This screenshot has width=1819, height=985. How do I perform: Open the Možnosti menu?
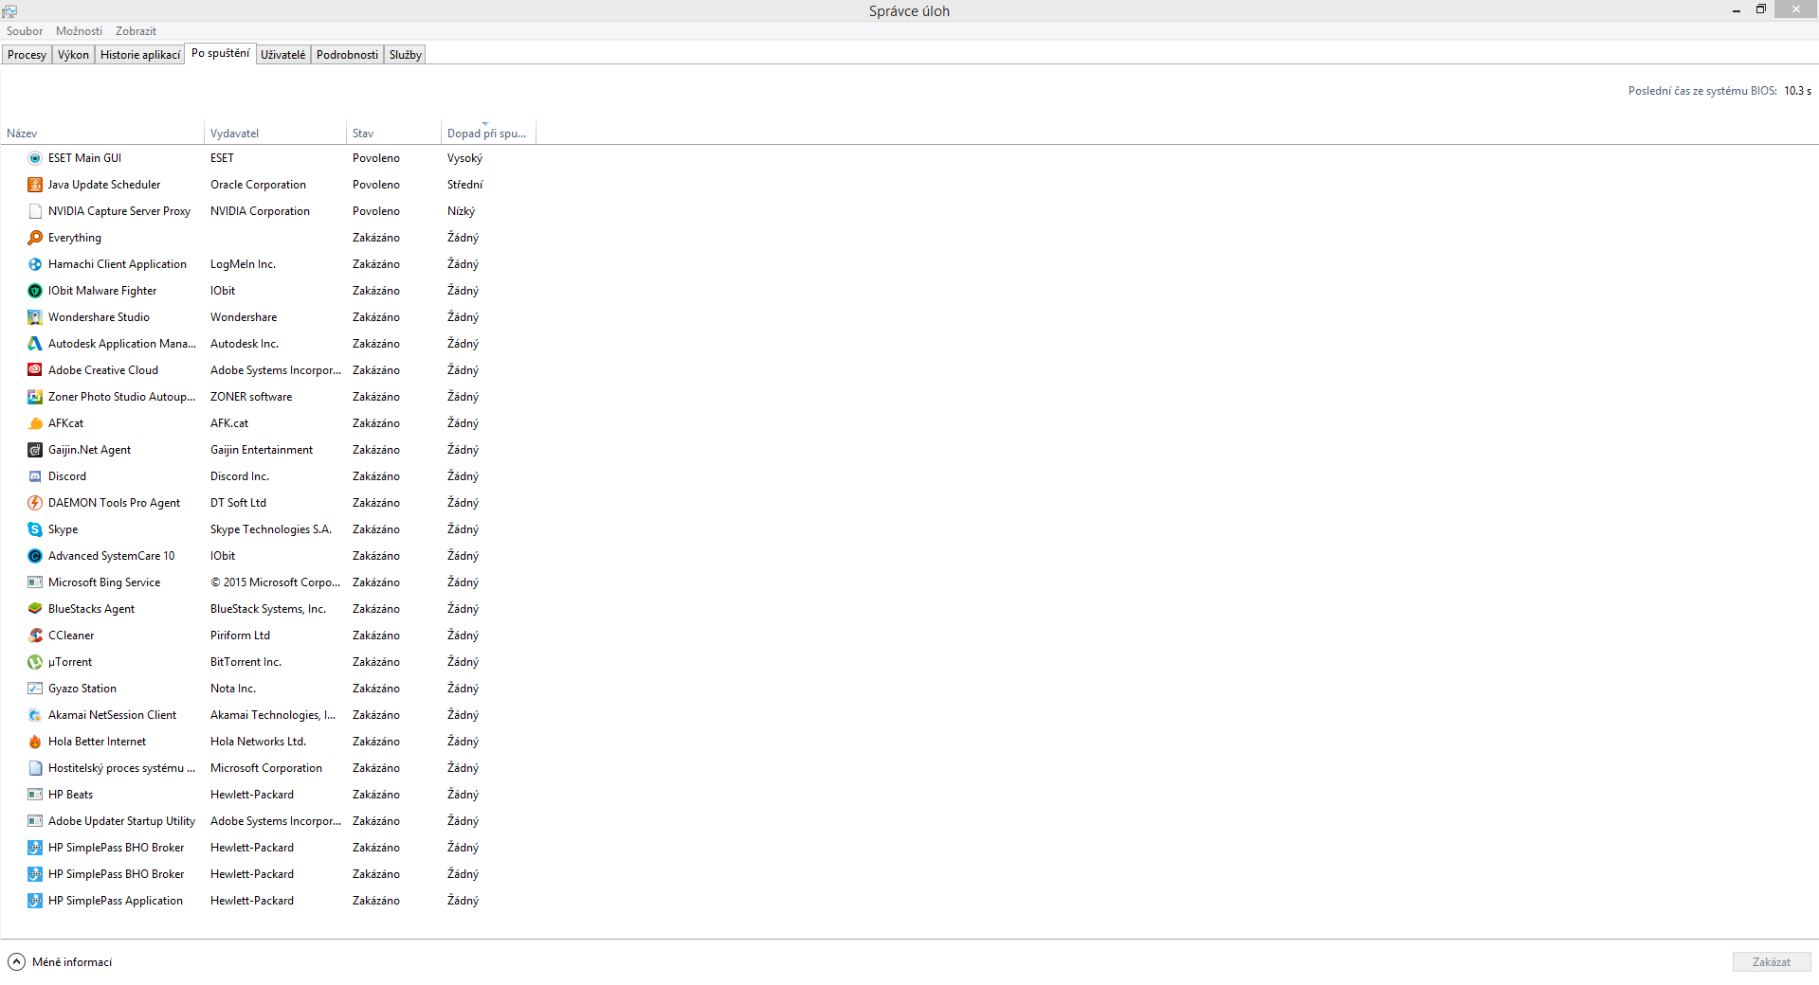click(79, 31)
